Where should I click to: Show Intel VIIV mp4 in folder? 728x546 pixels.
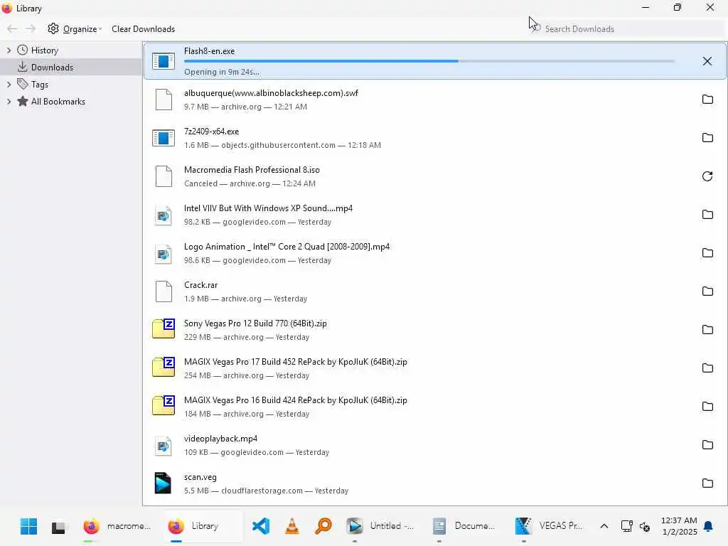707,215
